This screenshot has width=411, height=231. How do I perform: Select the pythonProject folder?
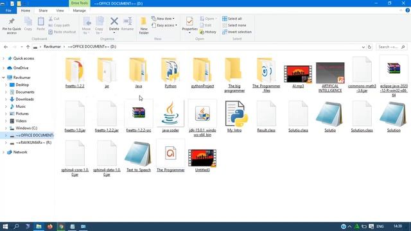202,73
